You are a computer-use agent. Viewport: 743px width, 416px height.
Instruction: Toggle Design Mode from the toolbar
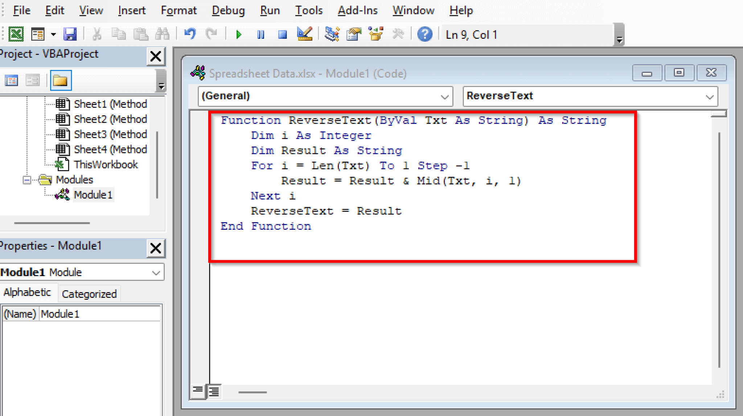[305, 34]
